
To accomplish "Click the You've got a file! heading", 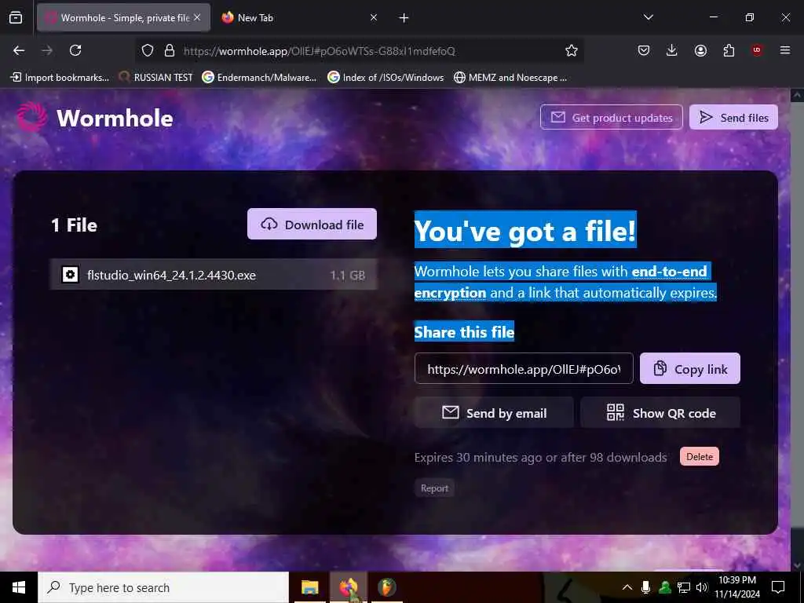I will pyautogui.click(x=525, y=230).
